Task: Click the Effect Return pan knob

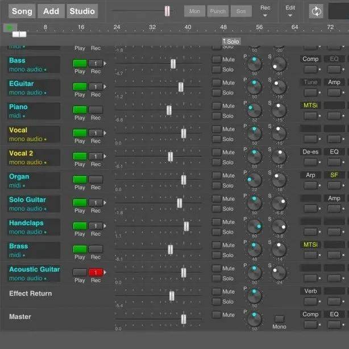Action: pos(254,296)
